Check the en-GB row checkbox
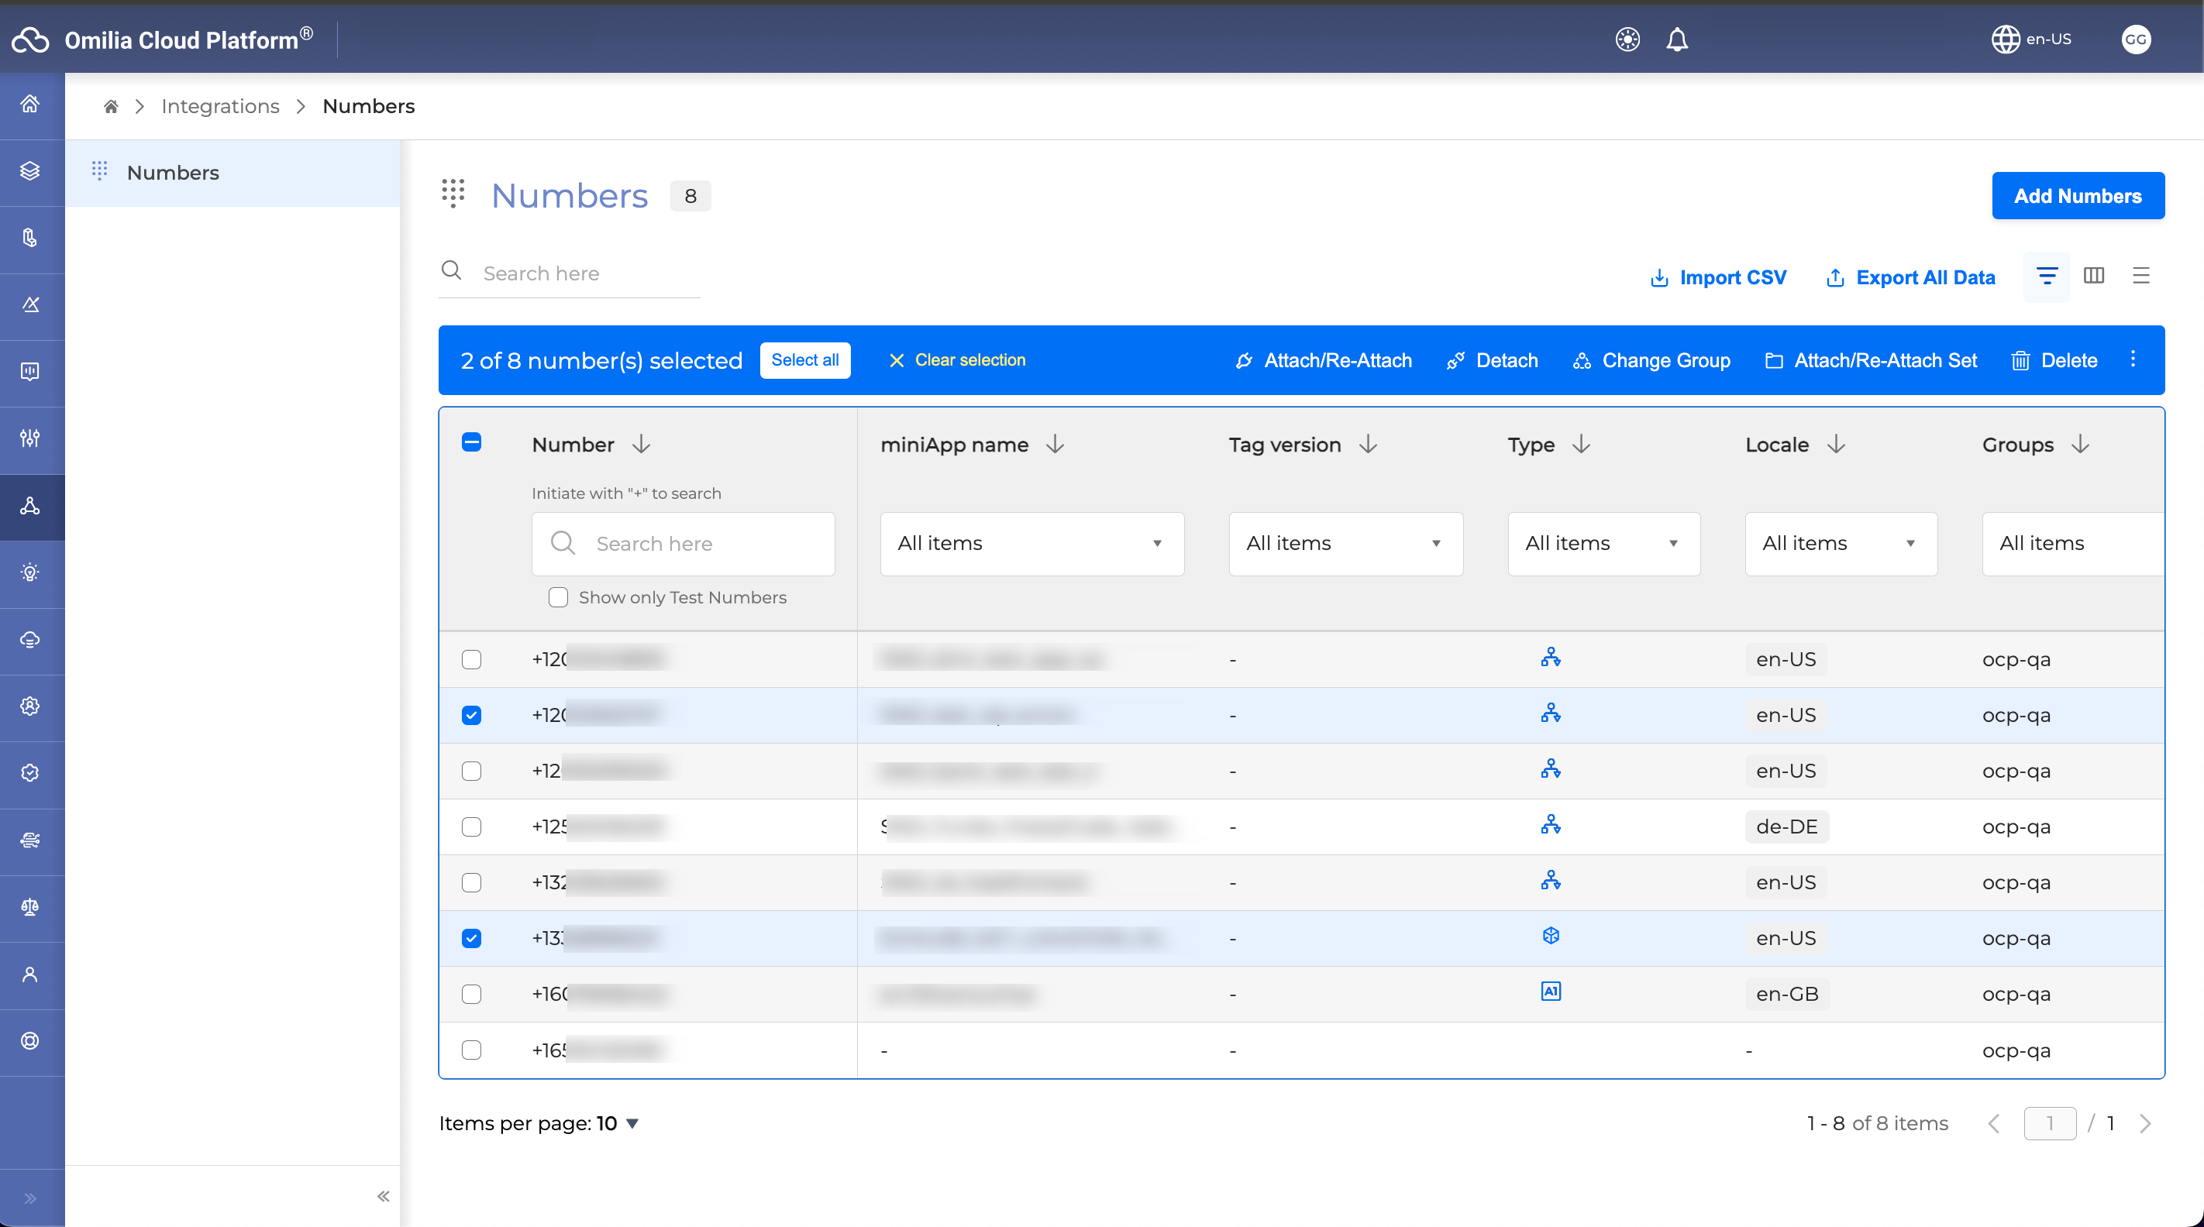Image resolution: width=2204 pixels, height=1227 pixels. (x=471, y=994)
